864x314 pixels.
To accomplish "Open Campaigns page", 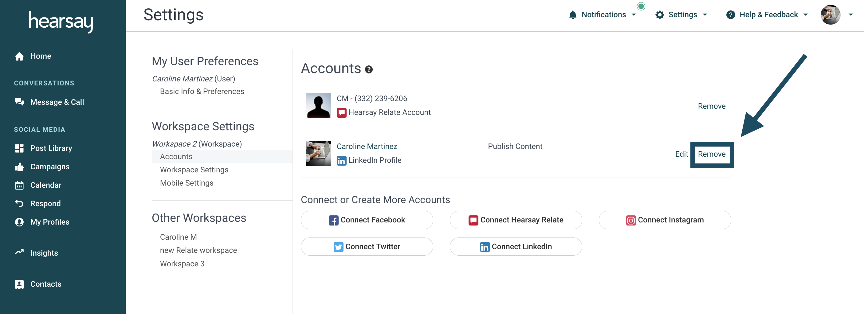I will [x=50, y=167].
